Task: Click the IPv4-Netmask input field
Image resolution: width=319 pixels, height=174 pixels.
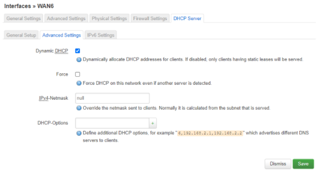Action: 112,98
